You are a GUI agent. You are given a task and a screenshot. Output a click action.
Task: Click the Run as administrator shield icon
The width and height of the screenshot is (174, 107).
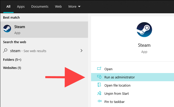99,77
